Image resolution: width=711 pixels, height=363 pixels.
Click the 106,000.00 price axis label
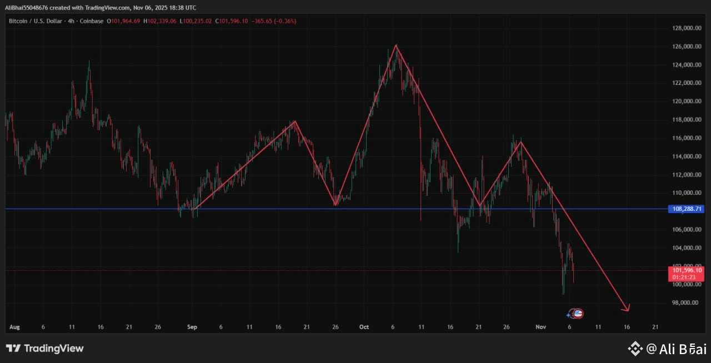(687, 230)
